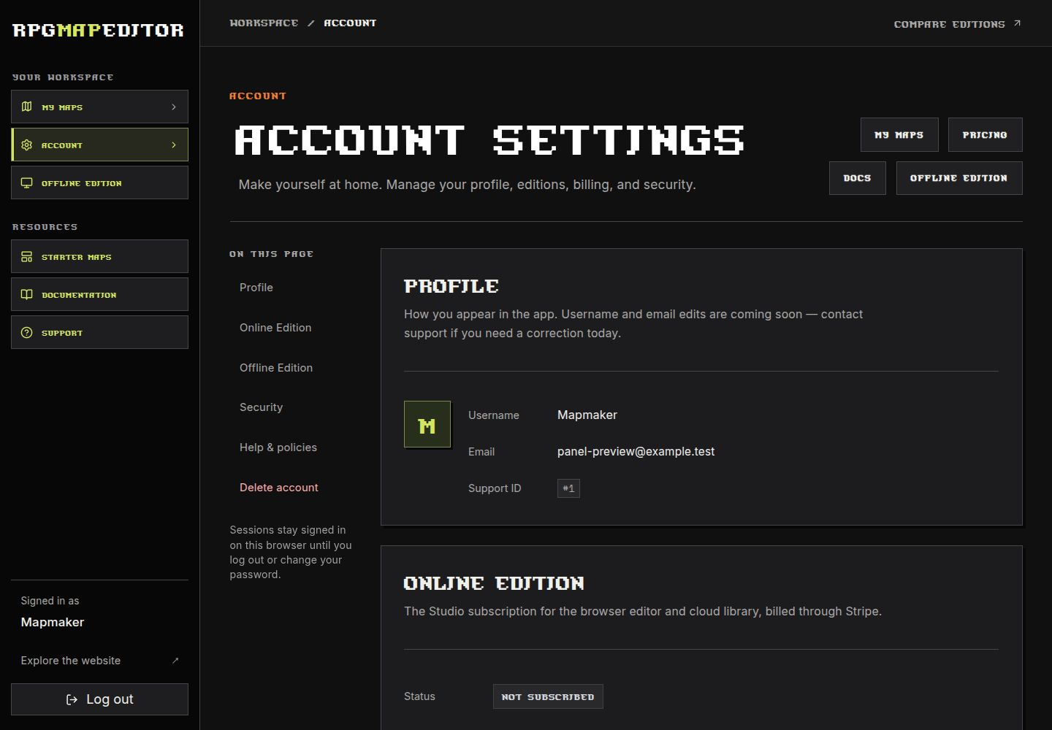This screenshot has height=730, width=1052.
Task: Jump to Help & policies section
Action: tap(278, 447)
